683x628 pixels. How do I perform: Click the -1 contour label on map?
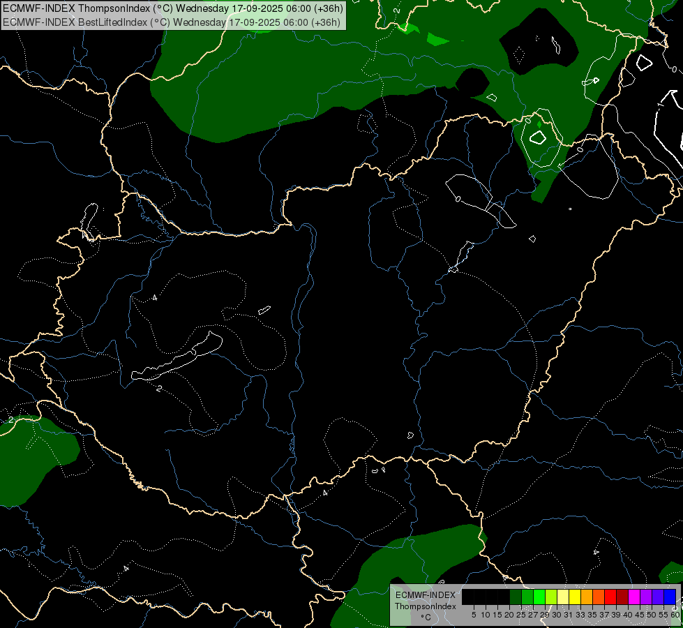[661, 105]
